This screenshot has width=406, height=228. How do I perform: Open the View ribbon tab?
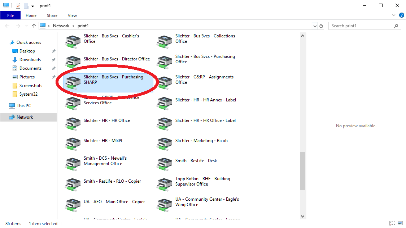(72, 15)
